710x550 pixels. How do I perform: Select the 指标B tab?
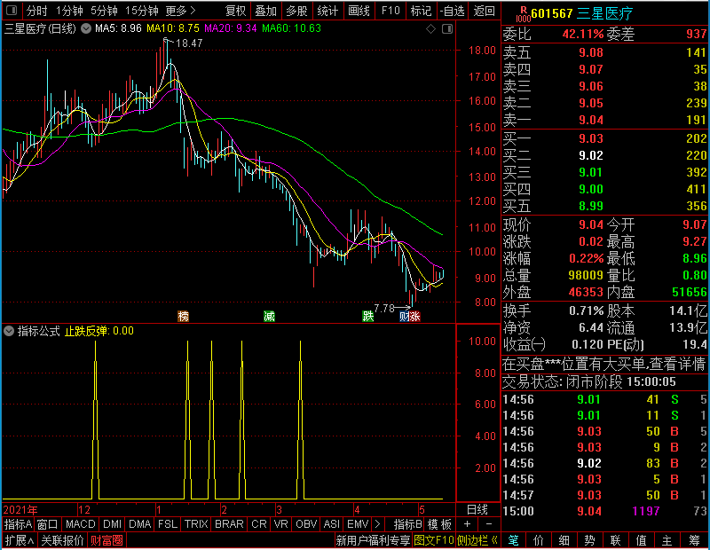point(407,524)
